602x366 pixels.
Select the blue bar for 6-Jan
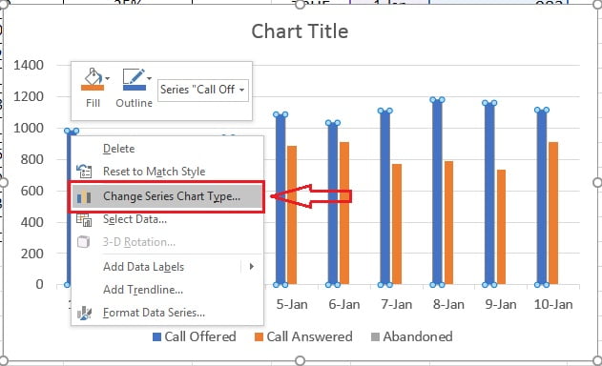[x=333, y=204]
